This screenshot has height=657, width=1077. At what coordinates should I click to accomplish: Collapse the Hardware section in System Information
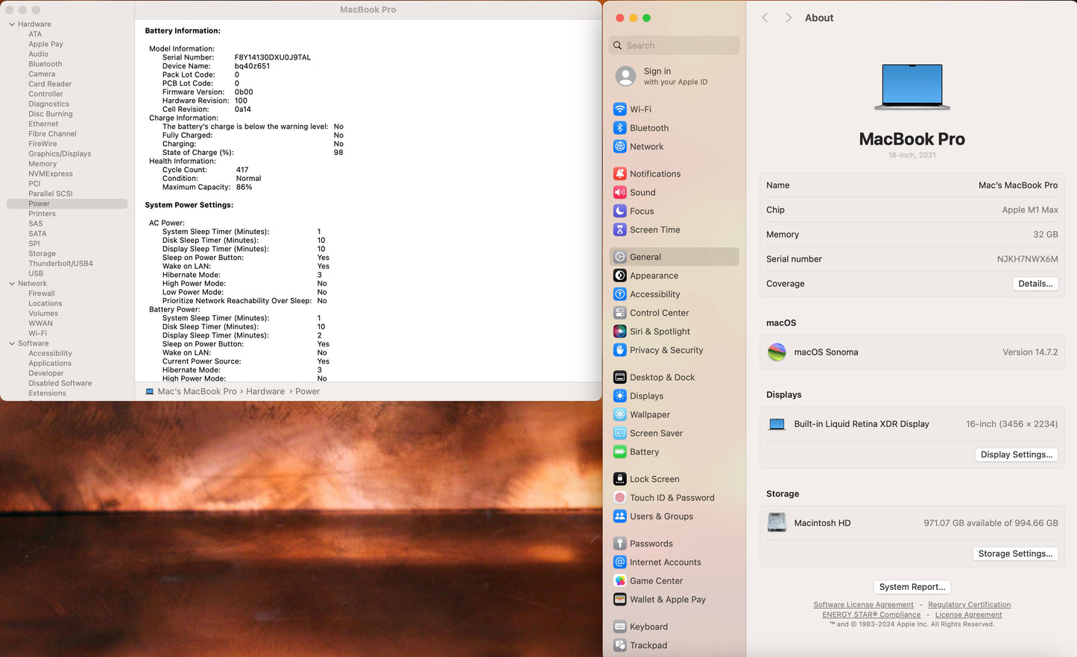point(11,24)
